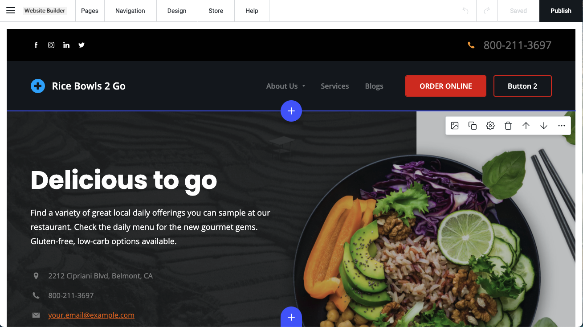The image size is (583, 327).
Task: Add section with top plus button
Action: click(291, 111)
